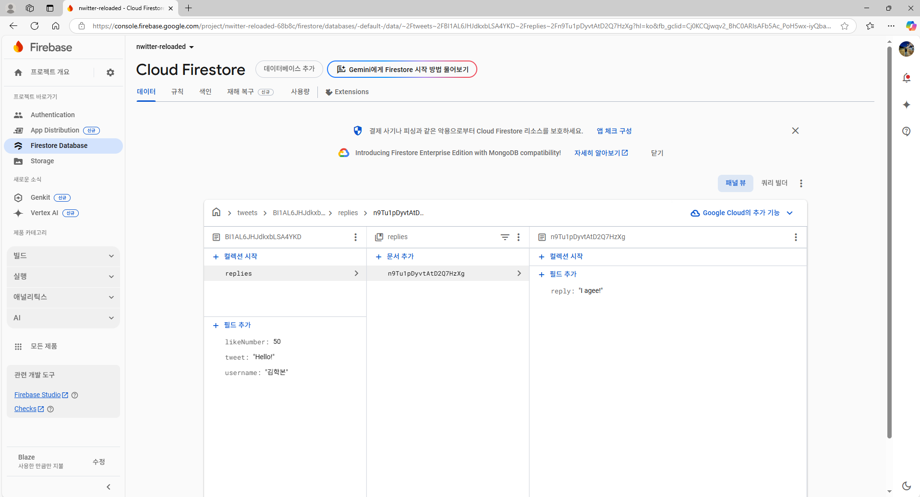This screenshot has width=920, height=497.
Task: Open browser favorites list icon
Action: click(x=870, y=26)
